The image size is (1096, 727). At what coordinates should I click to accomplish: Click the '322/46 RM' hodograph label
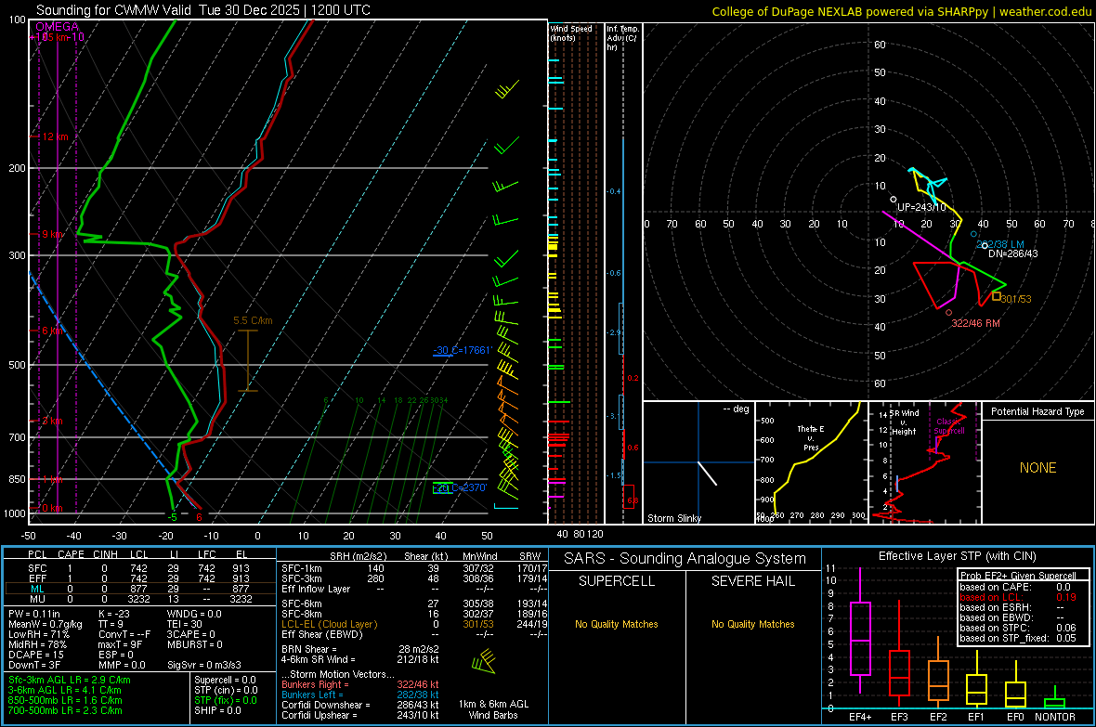point(976,324)
